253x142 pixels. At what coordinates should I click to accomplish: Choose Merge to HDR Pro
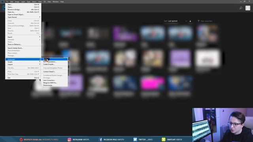tap(55, 83)
